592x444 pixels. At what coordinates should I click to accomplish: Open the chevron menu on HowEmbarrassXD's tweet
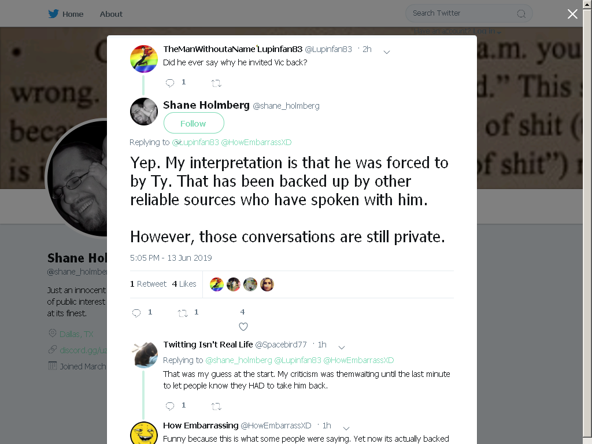pyautogui.click(x=346, y=428)
